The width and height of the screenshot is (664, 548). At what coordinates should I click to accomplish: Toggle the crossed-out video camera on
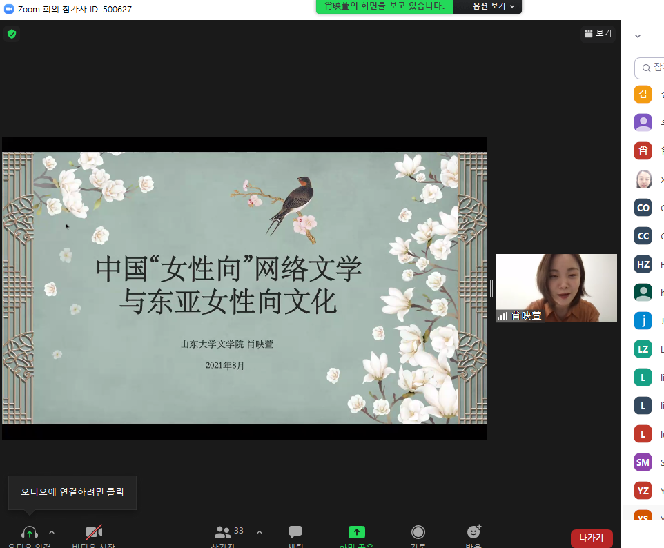[94, 532]
